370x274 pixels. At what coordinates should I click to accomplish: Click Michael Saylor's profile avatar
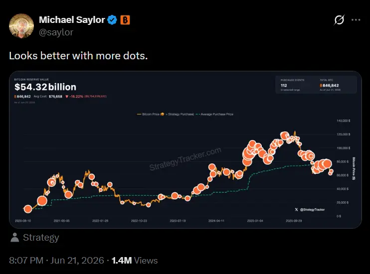[x=21, y=26]
